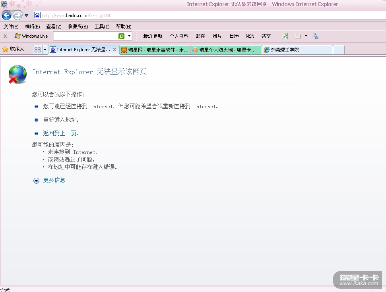The width and height of the screenshot is (386, 292).
Task: Click the Forward navigation arrow button
Action: (x=18, y=15)
